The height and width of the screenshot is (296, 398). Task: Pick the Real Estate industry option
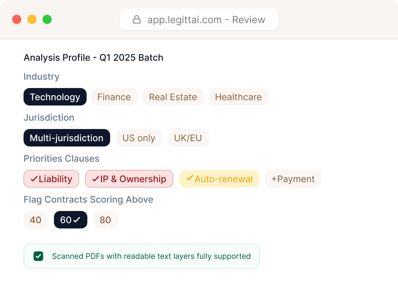173,97
